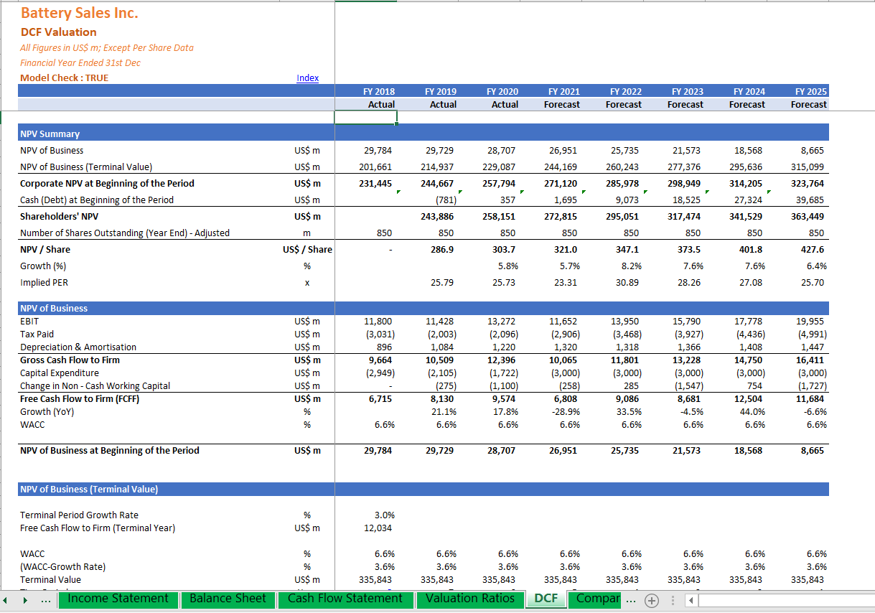Switch to the Balance Sheet tab
875x613 pixels.
228,599
